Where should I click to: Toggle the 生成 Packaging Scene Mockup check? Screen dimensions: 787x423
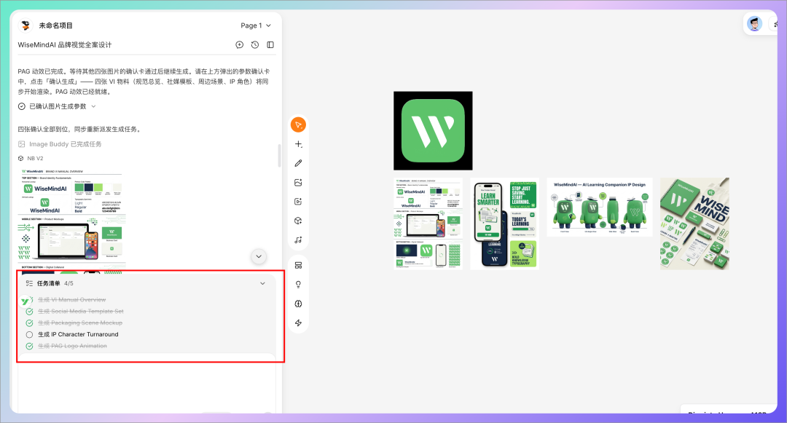click(29, 323)
